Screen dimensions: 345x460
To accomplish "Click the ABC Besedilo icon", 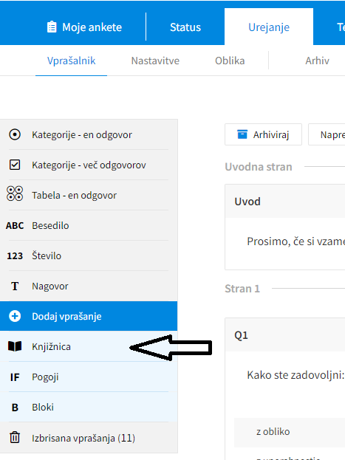I will click(x=15, y=226).
